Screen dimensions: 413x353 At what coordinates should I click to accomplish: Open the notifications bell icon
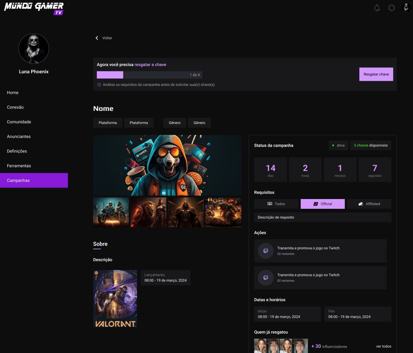click(x=377, y=8)
